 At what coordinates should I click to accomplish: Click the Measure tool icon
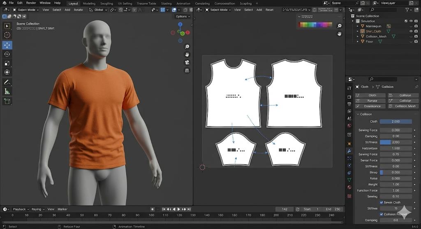(x=7, y=91)
